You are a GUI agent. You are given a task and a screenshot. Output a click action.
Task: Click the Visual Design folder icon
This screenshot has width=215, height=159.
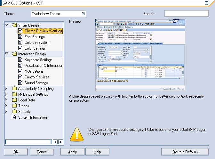pos(14,25)
